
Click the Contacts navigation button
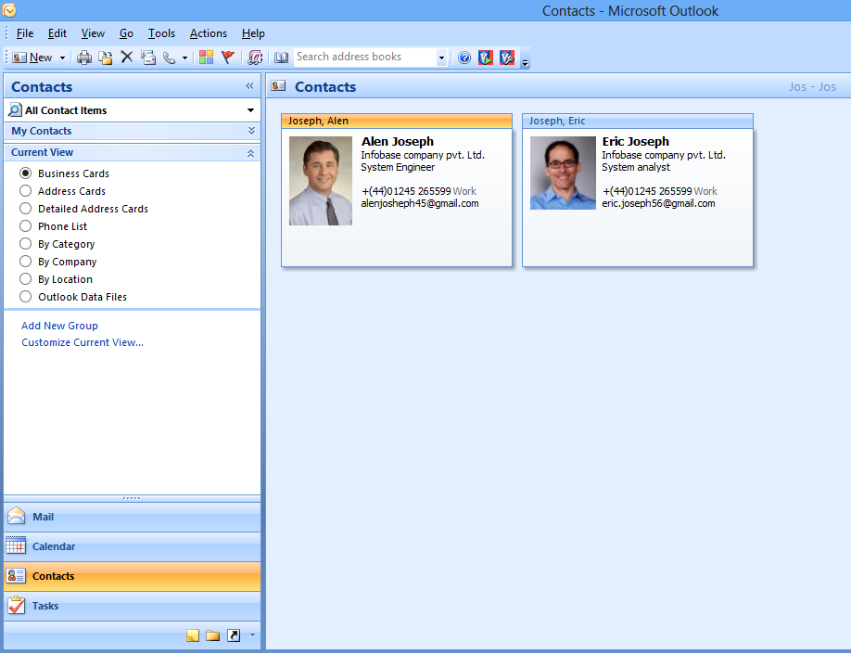(132, 576)
